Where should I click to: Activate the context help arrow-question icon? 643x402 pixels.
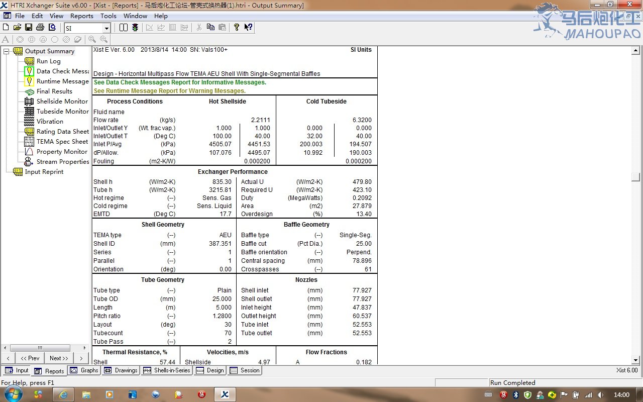click(248, 27)
